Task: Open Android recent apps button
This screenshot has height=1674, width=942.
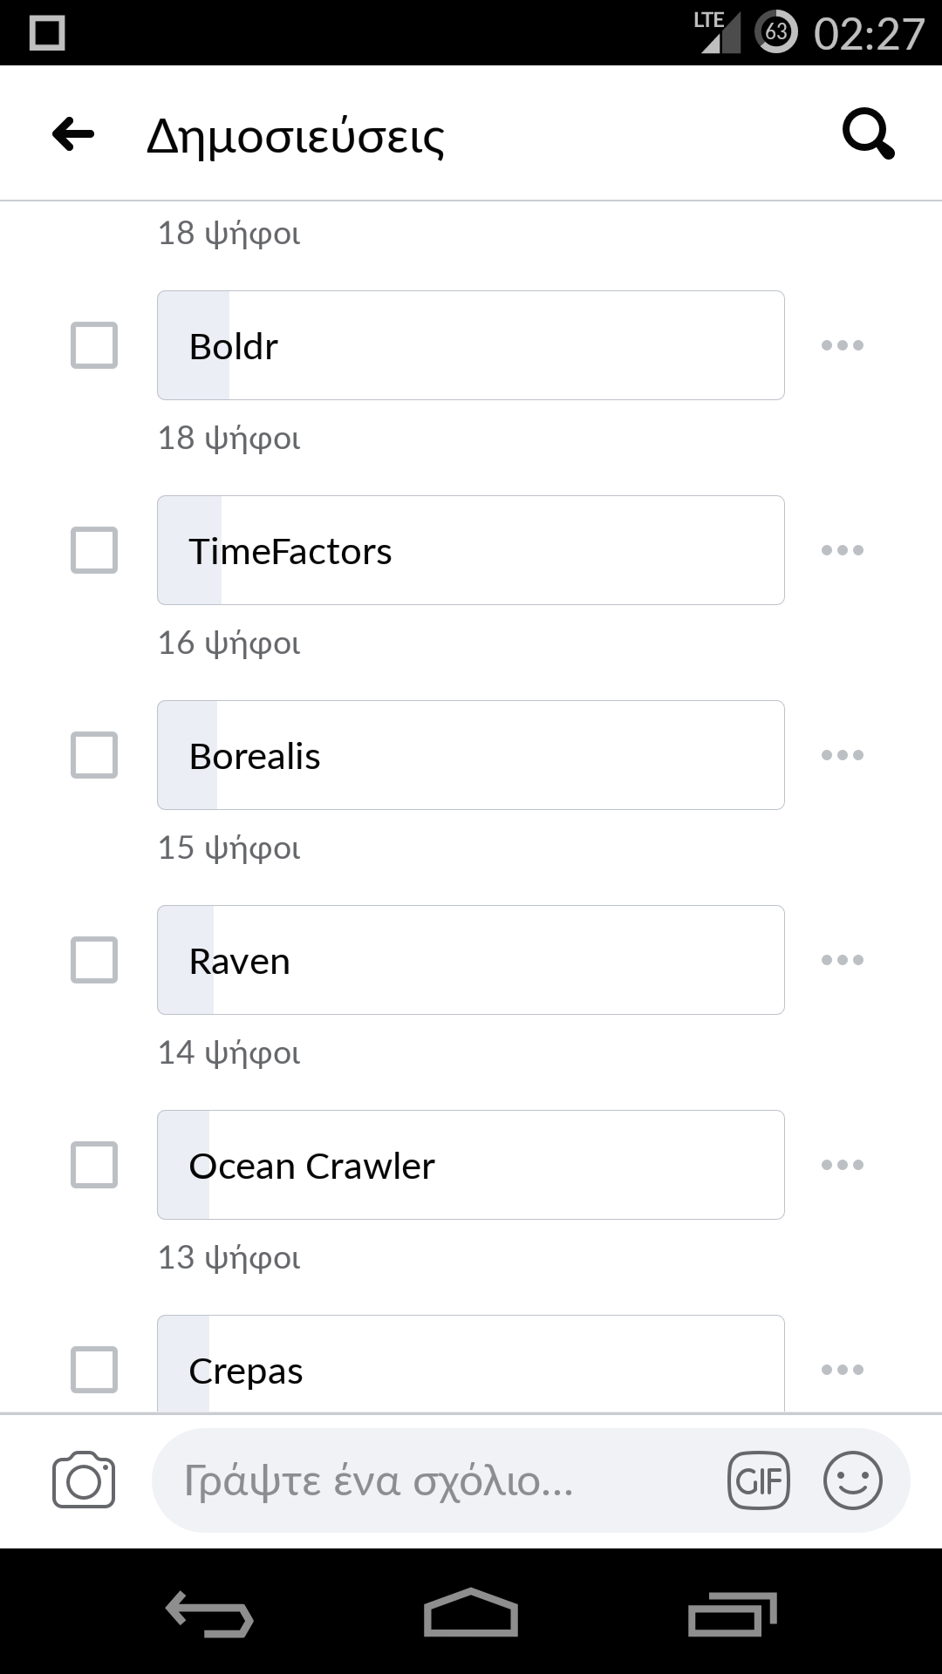Action: coord(732,1613)
